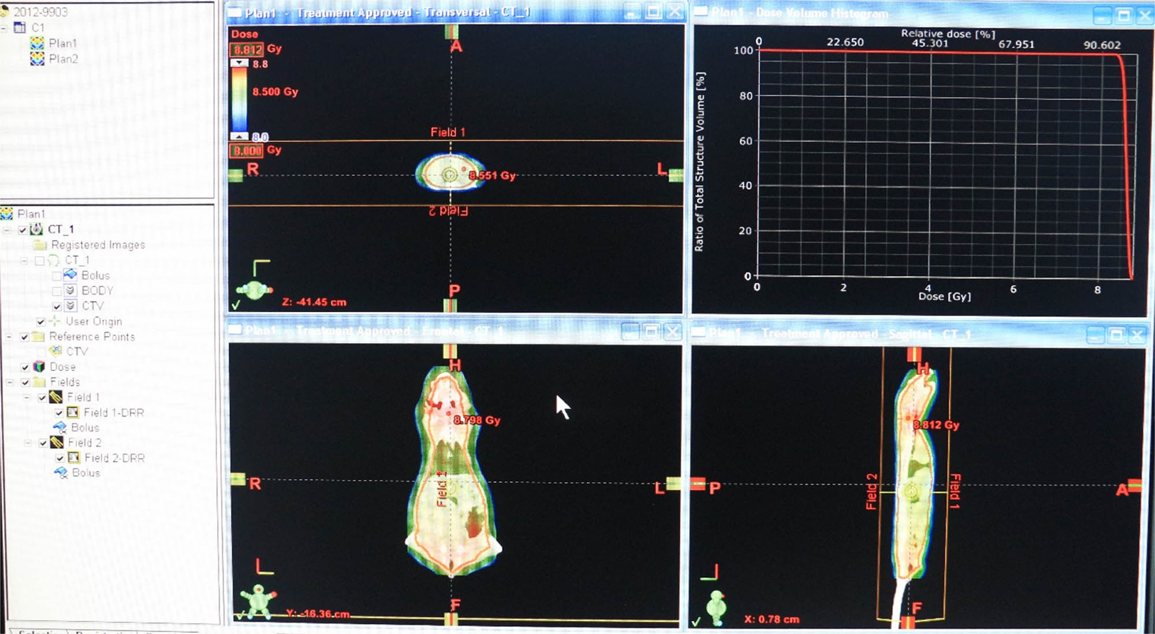Screen dimensions: 1155x634
Task: Click the sagittal view orientation figure icon
Action: point(717,607)
